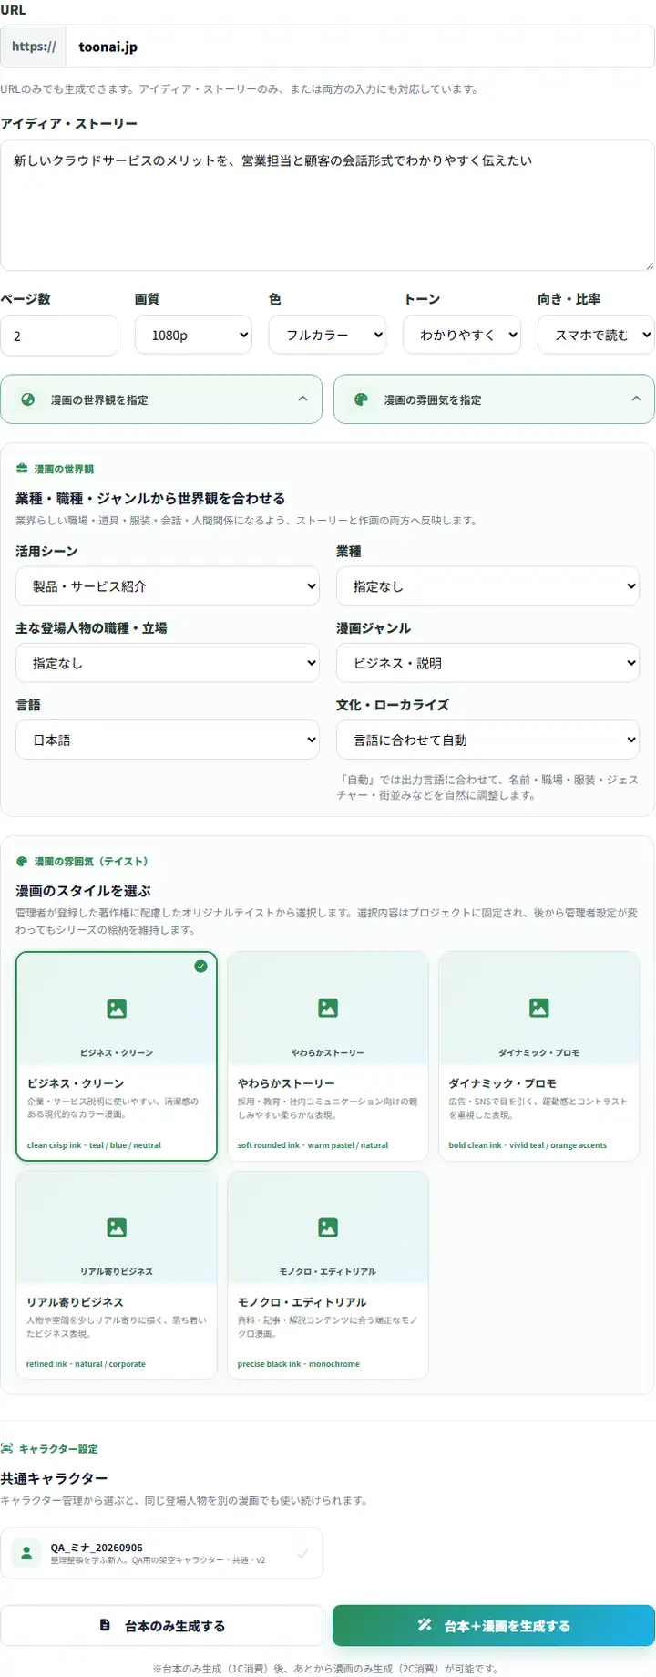Click the 漫画の世界観を指定 label text
Image resolution: width=656 pixels, height=1677 pixels.
(x=99, y=399)
